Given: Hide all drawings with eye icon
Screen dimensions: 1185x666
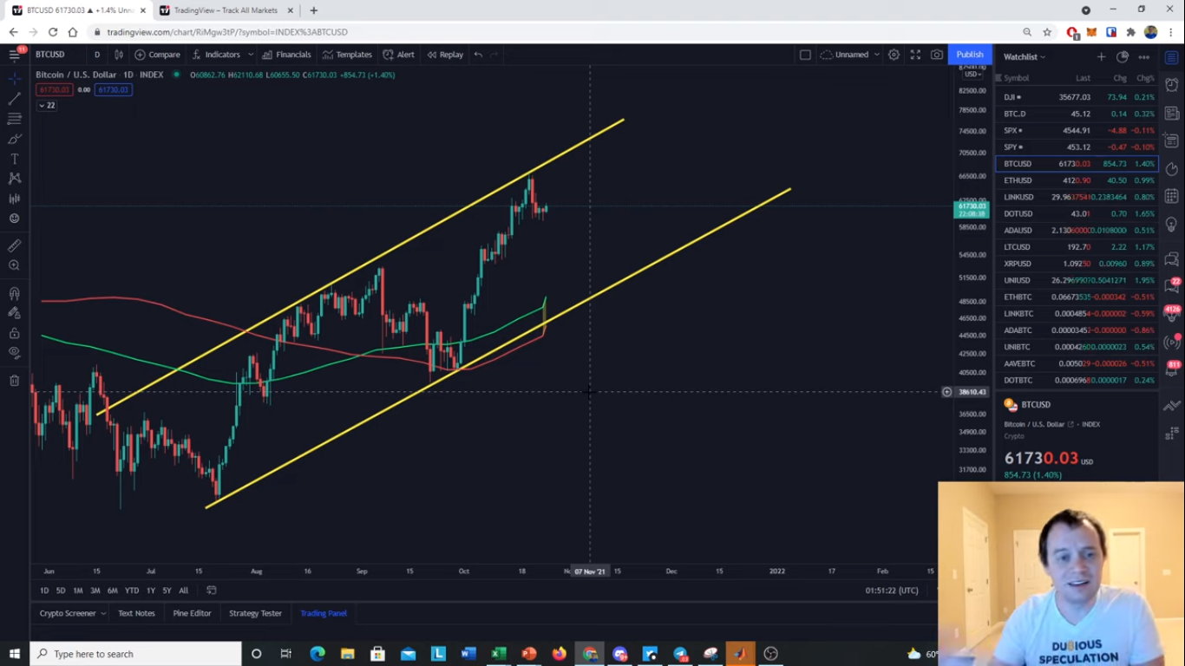Looking at the screenshot, I should tap(14, 352).
